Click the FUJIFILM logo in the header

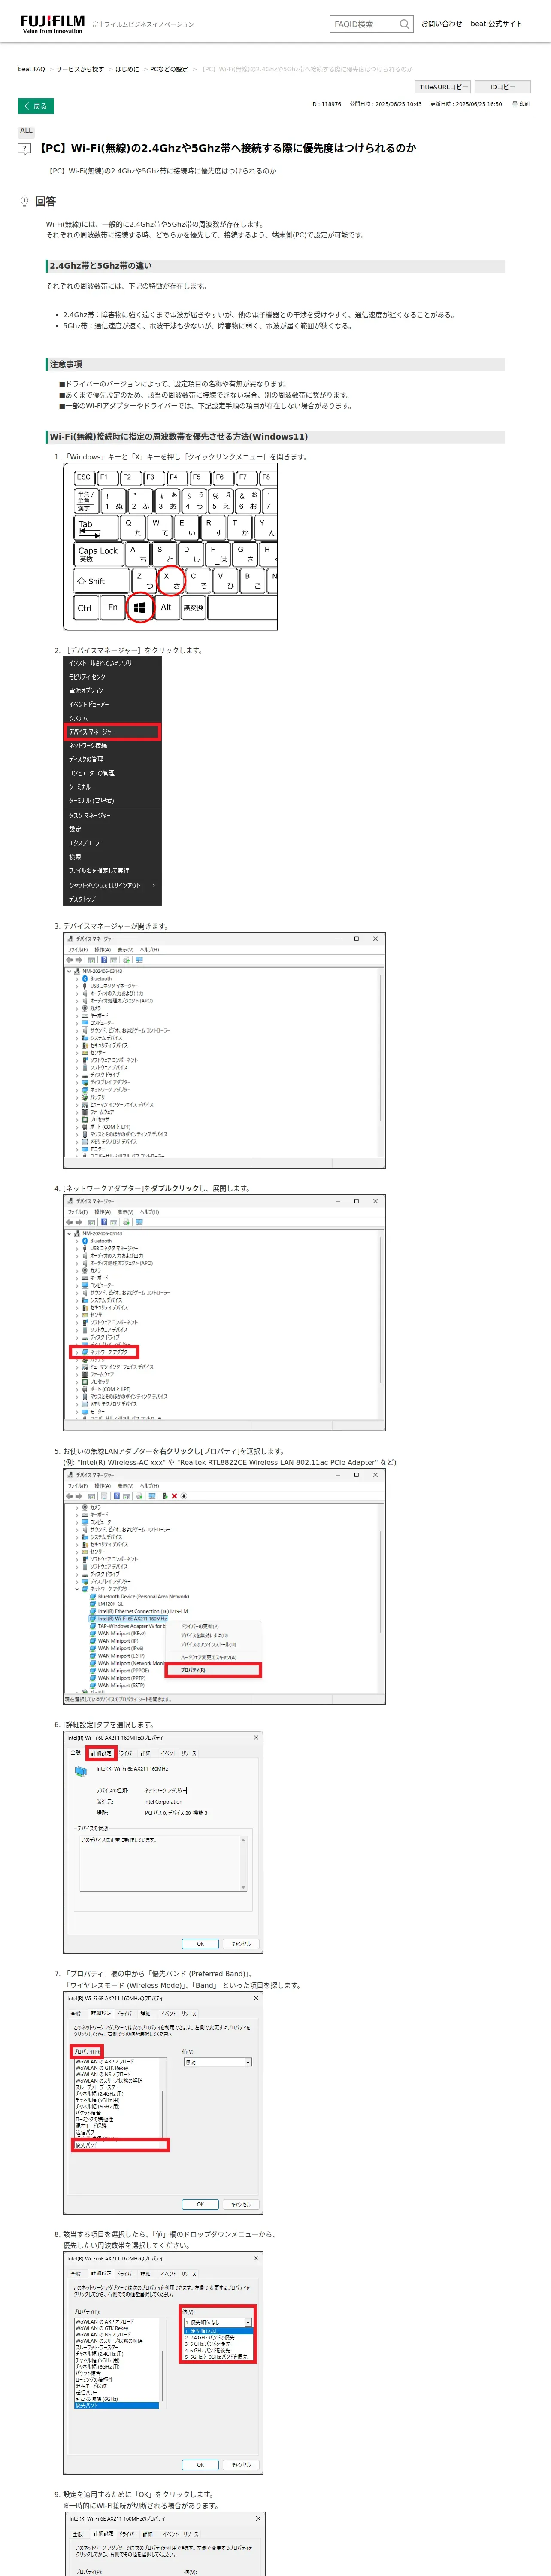(x=52, y=23)
